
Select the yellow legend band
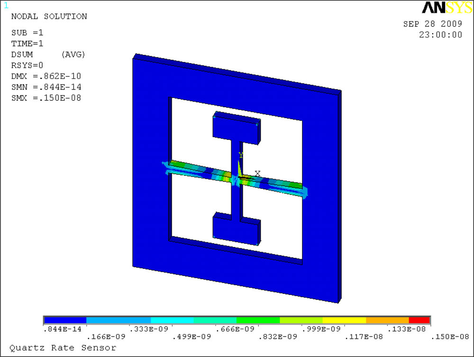pyautogui.click(x=344, y=320)
